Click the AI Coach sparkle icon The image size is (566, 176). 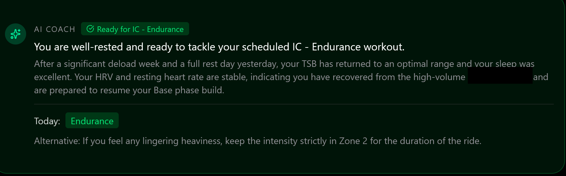[x=16, y=34]
